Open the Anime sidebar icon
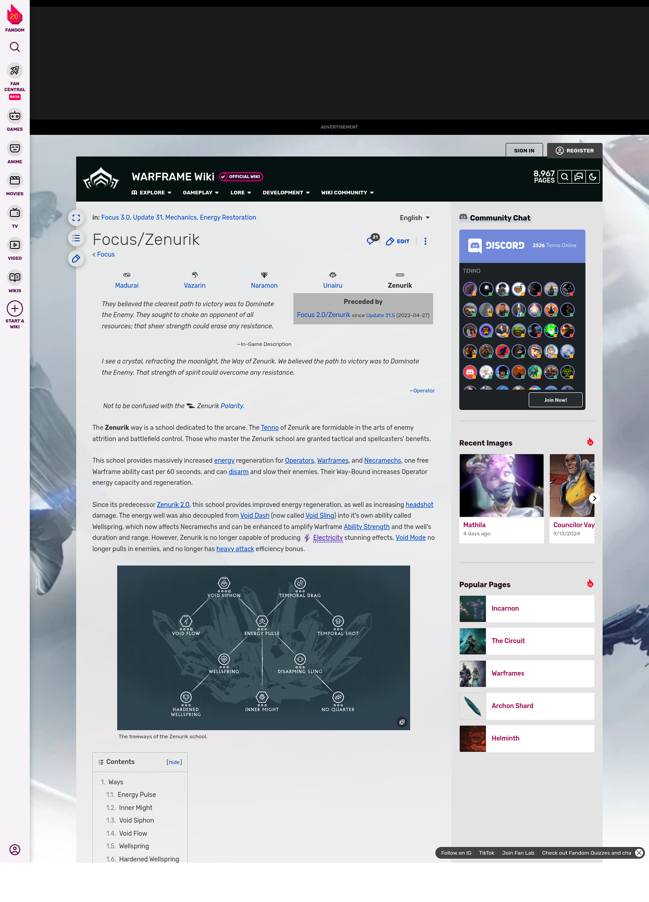Screen dimensions: 649x902 pos(15,148)
